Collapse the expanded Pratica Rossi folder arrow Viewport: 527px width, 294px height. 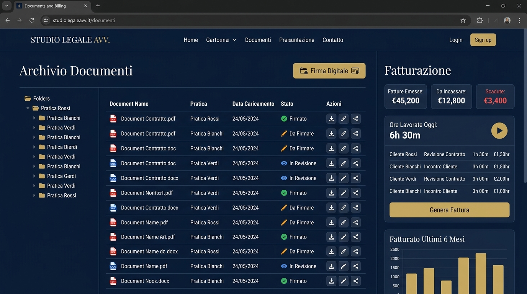(x=28, y=108)
